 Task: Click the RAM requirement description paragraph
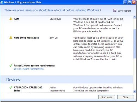[x=98, y=25]
